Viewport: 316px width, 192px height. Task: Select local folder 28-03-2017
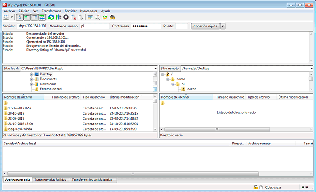tap(16, 119)
